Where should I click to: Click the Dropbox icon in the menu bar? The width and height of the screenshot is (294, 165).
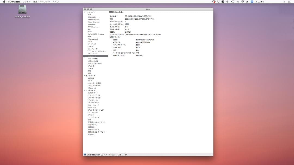(219, 2)
